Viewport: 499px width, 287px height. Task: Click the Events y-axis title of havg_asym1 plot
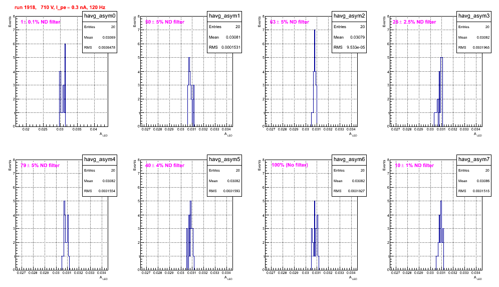tap(134, 22)
